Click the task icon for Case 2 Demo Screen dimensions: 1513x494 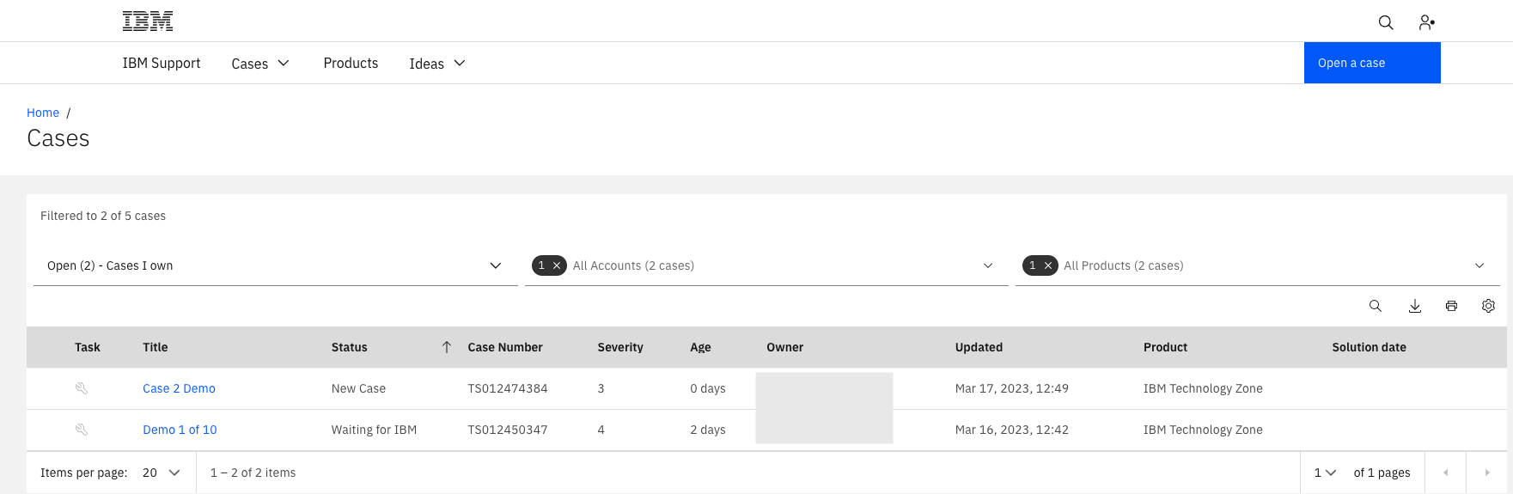82,388
